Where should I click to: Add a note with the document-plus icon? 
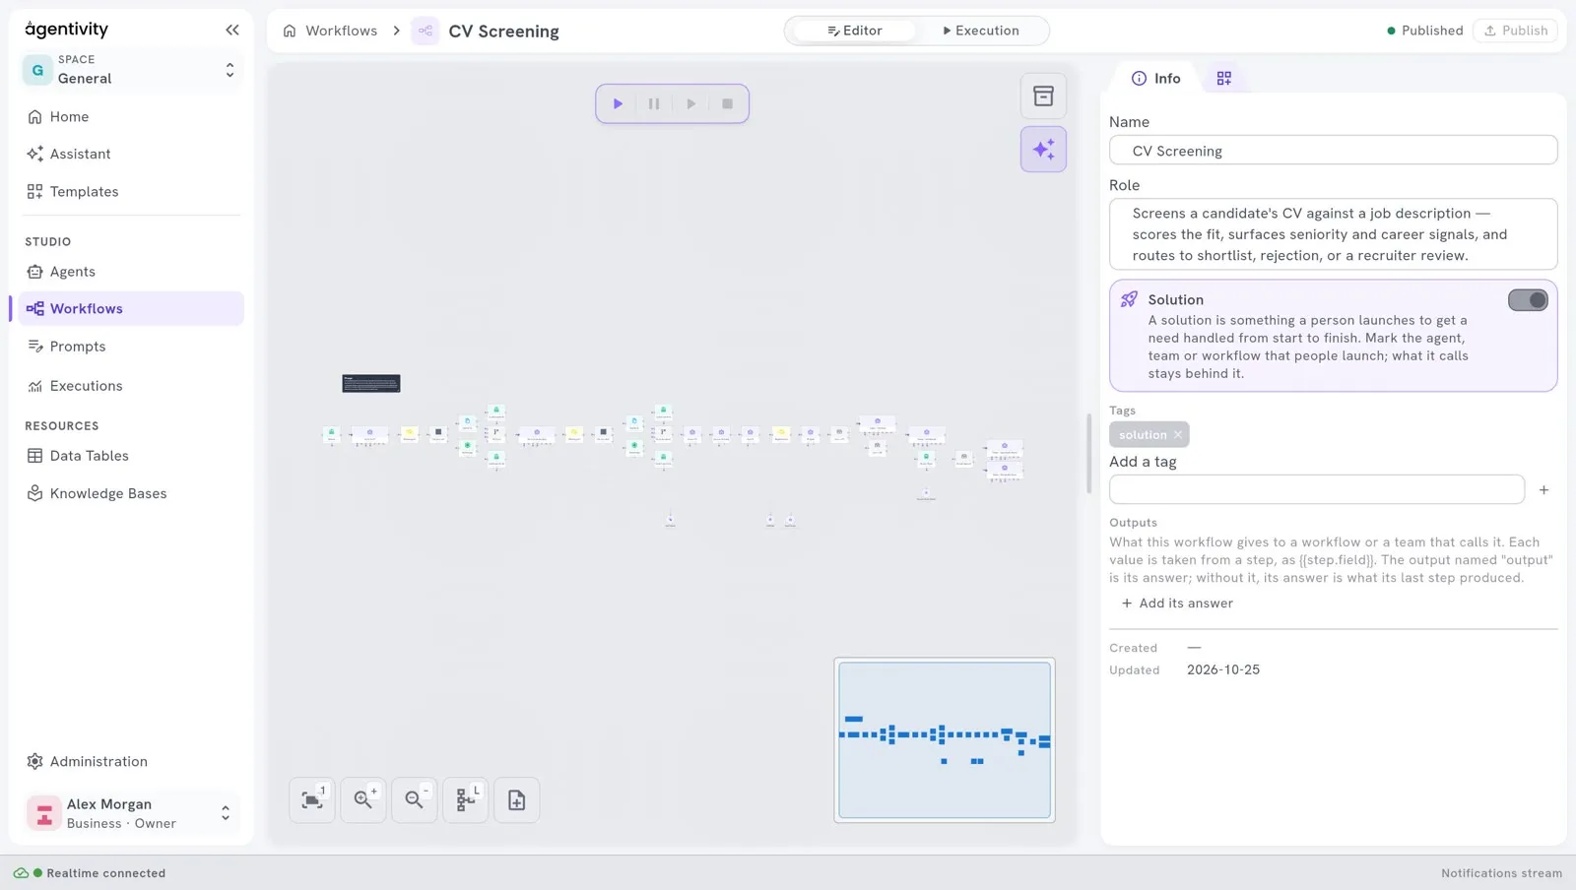(517, 800)
